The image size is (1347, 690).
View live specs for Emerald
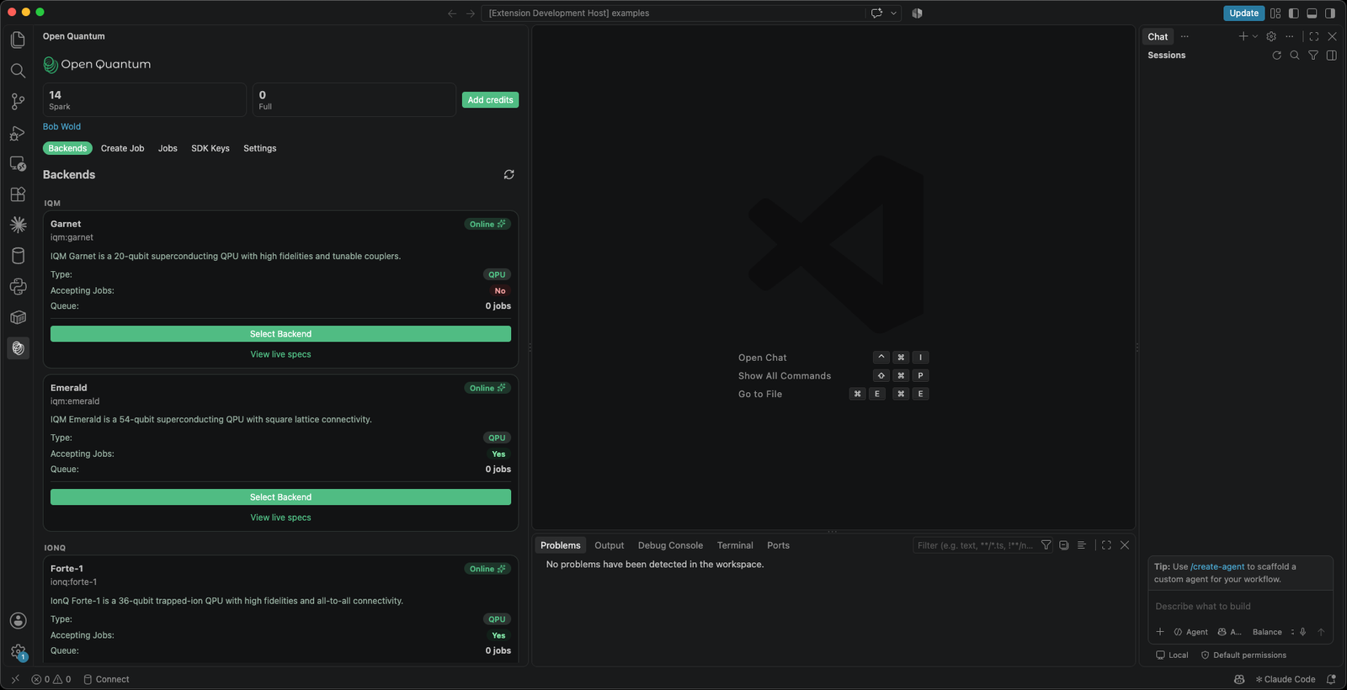(280, 517)
